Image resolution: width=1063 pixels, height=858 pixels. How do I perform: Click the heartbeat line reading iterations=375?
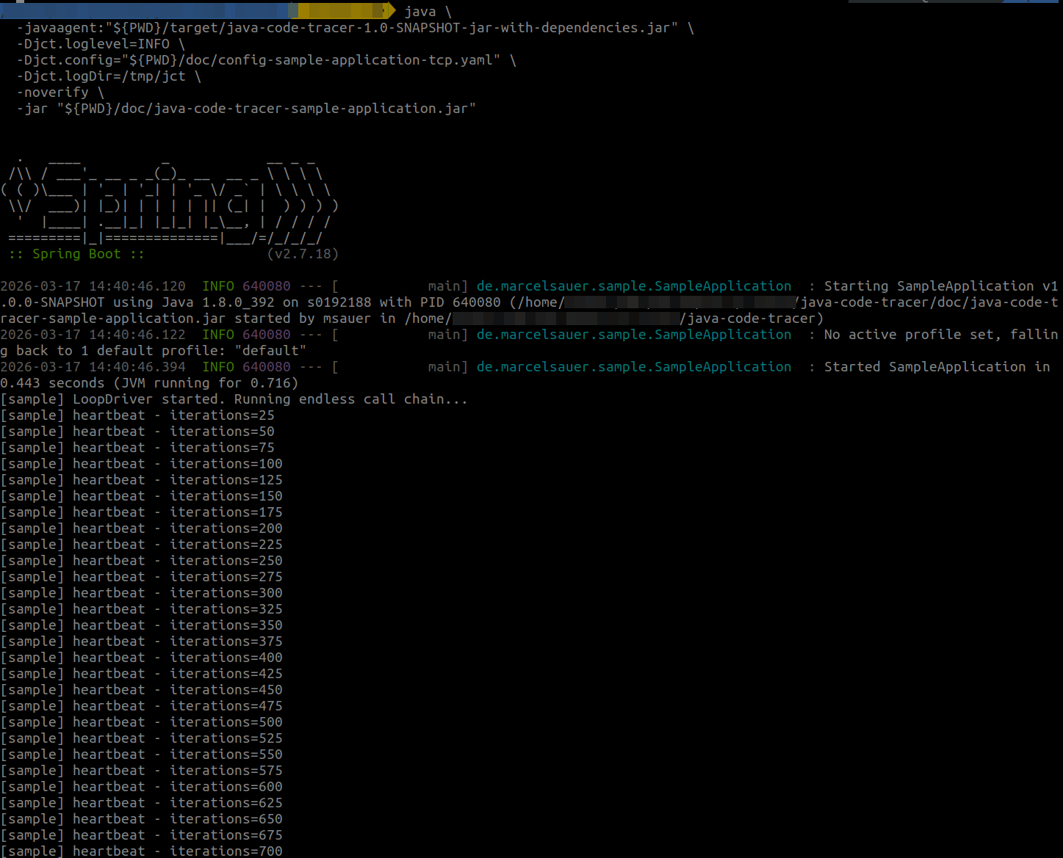pyautogui.click(x=141, y=641)
